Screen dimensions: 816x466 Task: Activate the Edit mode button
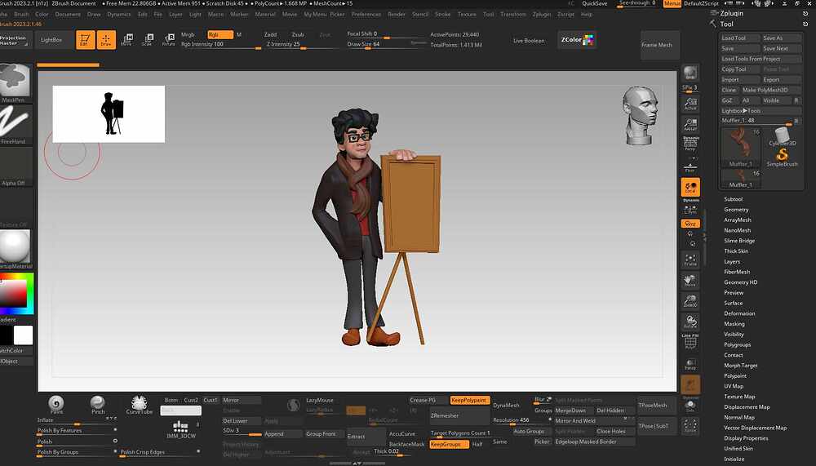[86, 39]
